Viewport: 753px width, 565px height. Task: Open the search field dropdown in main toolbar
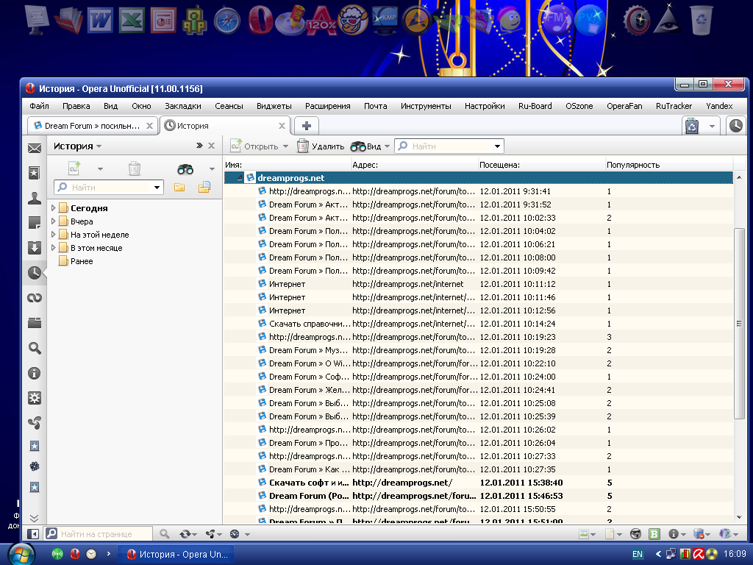[498, 146]
